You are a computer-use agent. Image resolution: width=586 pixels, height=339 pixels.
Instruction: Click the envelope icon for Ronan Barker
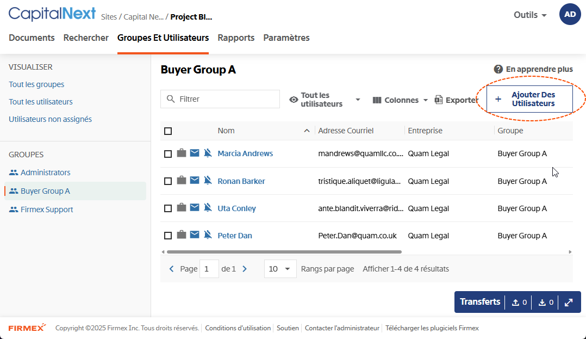pos(195,180)
